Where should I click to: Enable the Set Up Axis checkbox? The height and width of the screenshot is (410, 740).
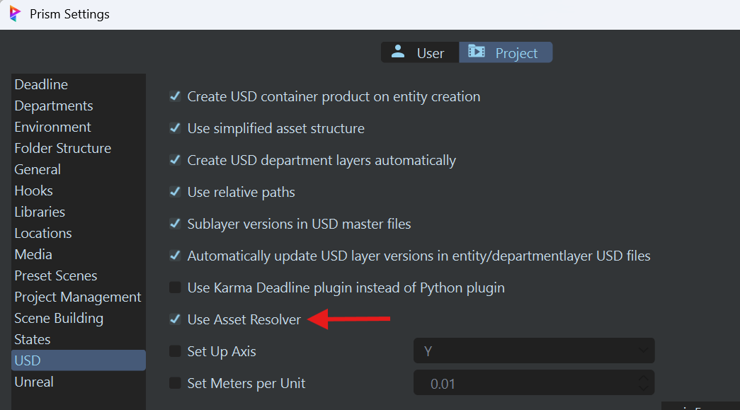click(x=175, y=351)
